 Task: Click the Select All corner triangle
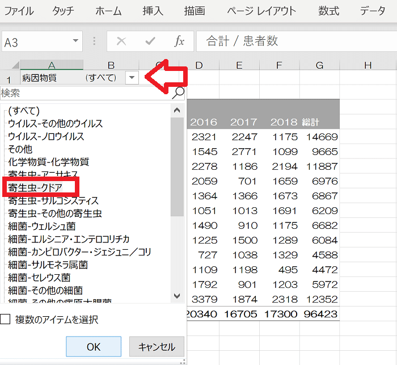point(15,65)
